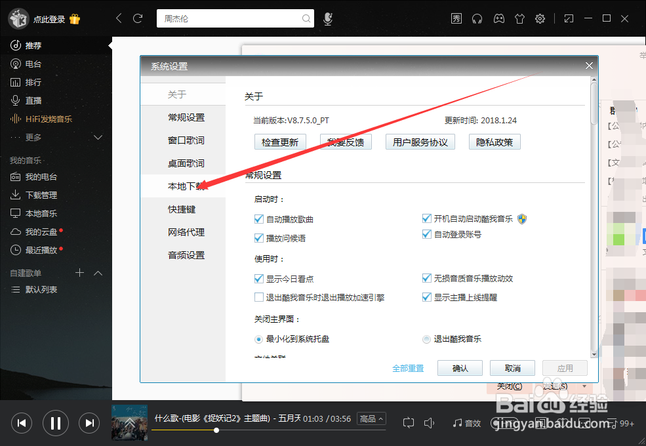The width and height of the screenshot is (646, 446).
Task: Open the settings gear icon
Action: pos(540,18)
